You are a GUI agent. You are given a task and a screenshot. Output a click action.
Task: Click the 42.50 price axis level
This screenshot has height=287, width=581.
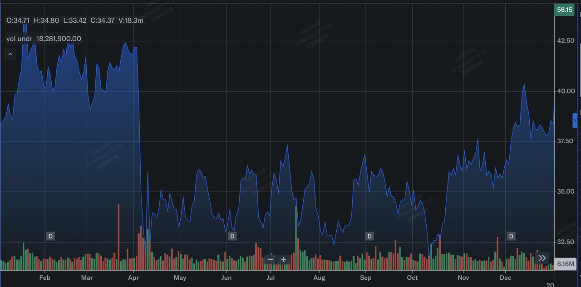(566, 41)
